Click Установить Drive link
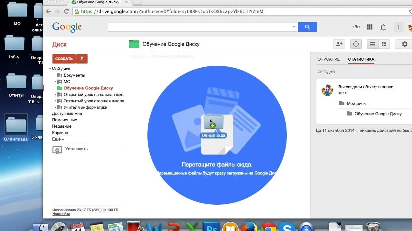 [76, 149]
